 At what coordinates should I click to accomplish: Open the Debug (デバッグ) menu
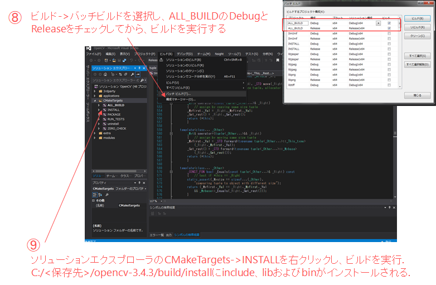[185, 54]
